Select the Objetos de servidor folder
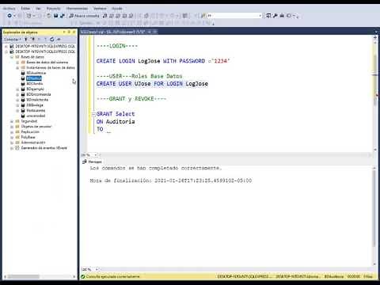380x285 pixels. click(x=36, y=127)
